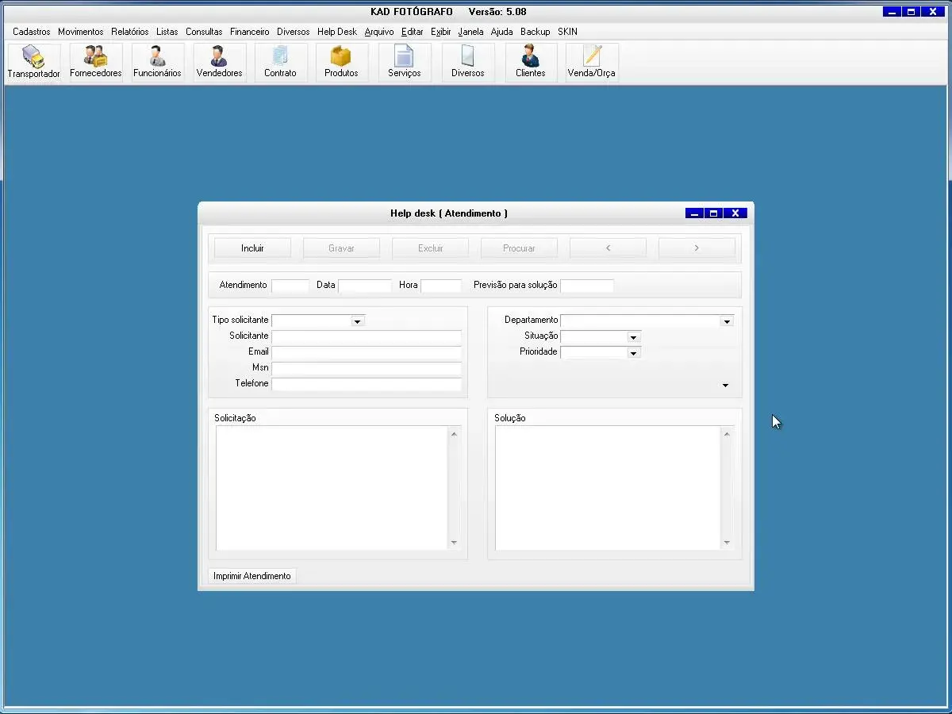Open the Transportador truck icon
This screenshot has height=714, width=952.
[x=33, y=62]
